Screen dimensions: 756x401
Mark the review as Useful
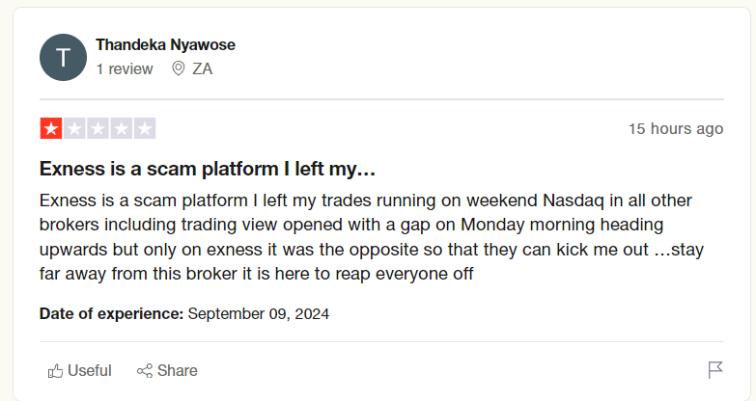pos(79,371)
